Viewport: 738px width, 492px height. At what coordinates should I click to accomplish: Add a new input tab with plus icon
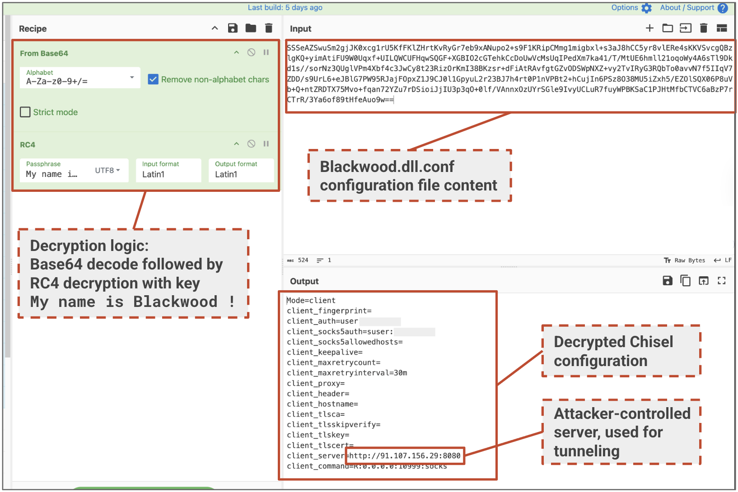[649, 28]
